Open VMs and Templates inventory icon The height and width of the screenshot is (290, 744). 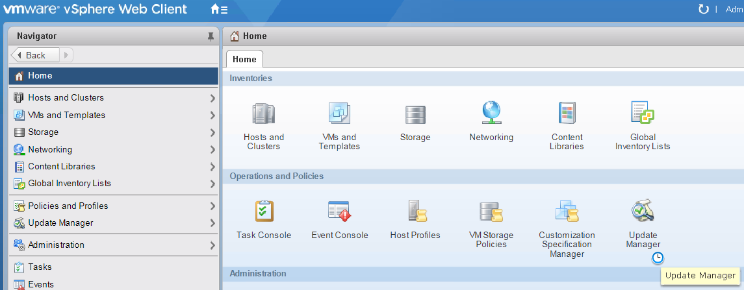(x=339, y=114)
